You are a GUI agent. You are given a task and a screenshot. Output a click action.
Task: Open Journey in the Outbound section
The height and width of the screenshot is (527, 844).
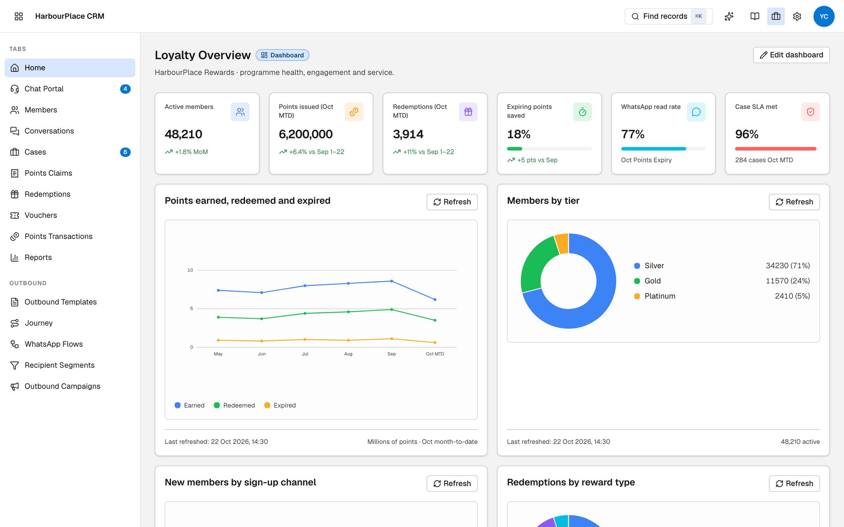[x=70, y=323]
